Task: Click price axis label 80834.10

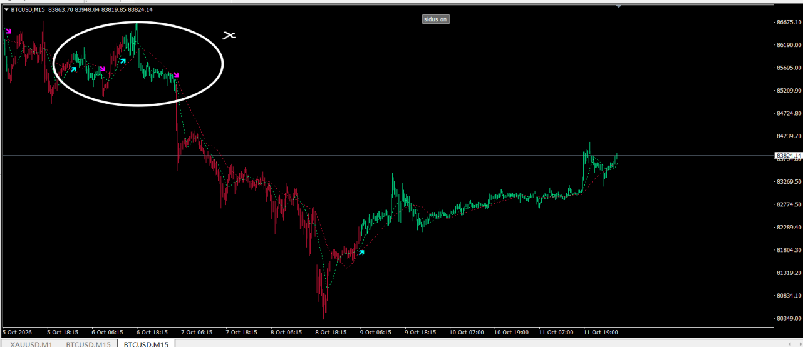Action: (789, 296)
